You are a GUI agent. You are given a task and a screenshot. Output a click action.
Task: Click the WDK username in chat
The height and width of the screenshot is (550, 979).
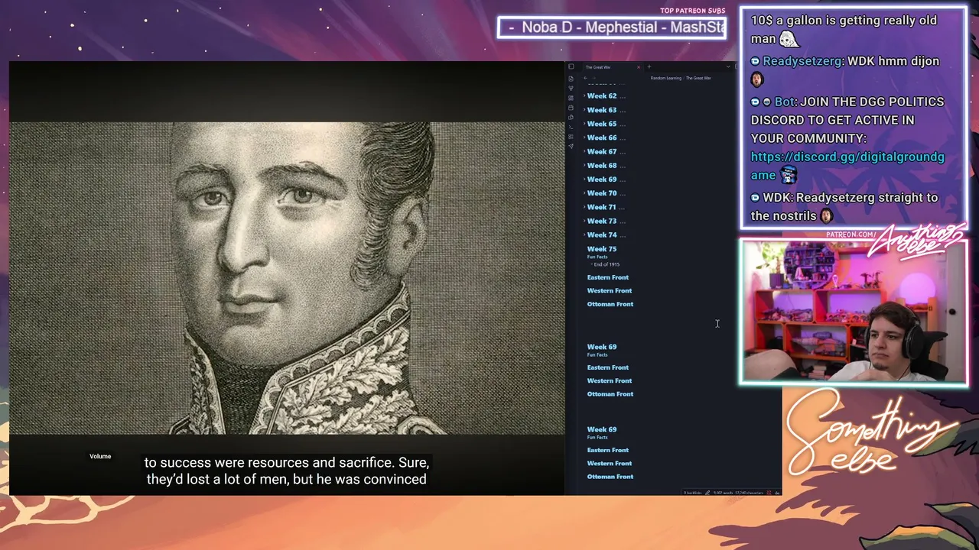pos(776,197)
